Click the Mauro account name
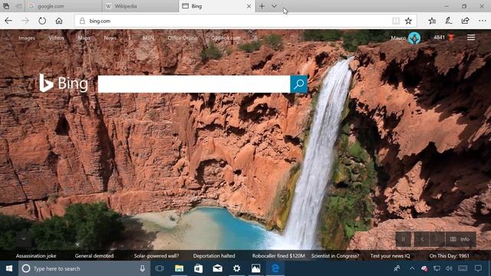Viewport: 491px width, 276px height. (398, 38)
